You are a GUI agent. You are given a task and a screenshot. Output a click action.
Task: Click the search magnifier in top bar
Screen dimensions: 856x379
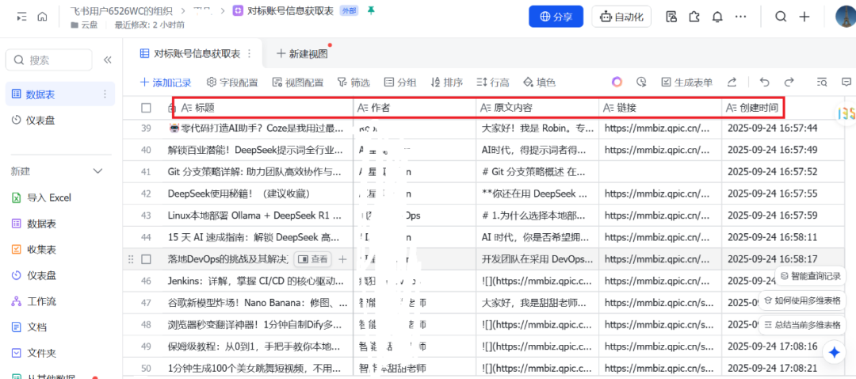coord(781,17)
